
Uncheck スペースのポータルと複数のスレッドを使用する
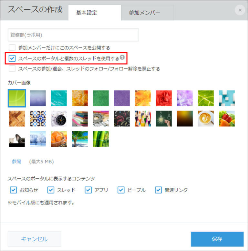click(12, 58)
